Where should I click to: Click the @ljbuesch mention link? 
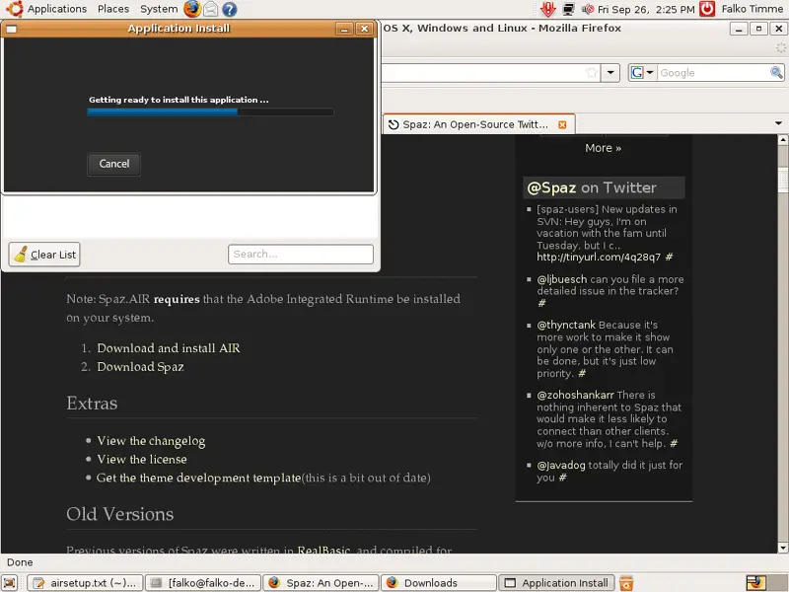click(x=561, y=279)
